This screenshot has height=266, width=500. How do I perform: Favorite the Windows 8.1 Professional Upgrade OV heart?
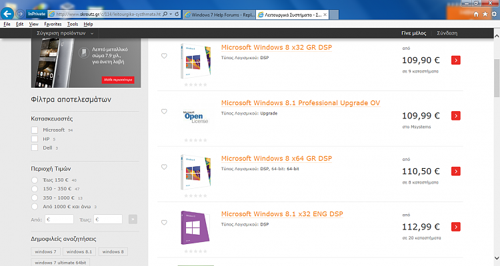(164, 111)
